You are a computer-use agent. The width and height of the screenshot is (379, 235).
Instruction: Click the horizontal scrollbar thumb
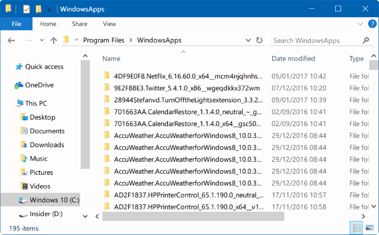point(193,216)
